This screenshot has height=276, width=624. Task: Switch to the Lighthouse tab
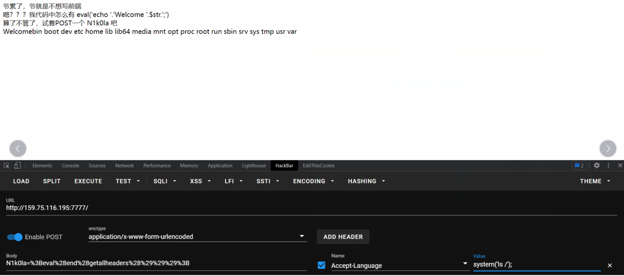(254, 165)
